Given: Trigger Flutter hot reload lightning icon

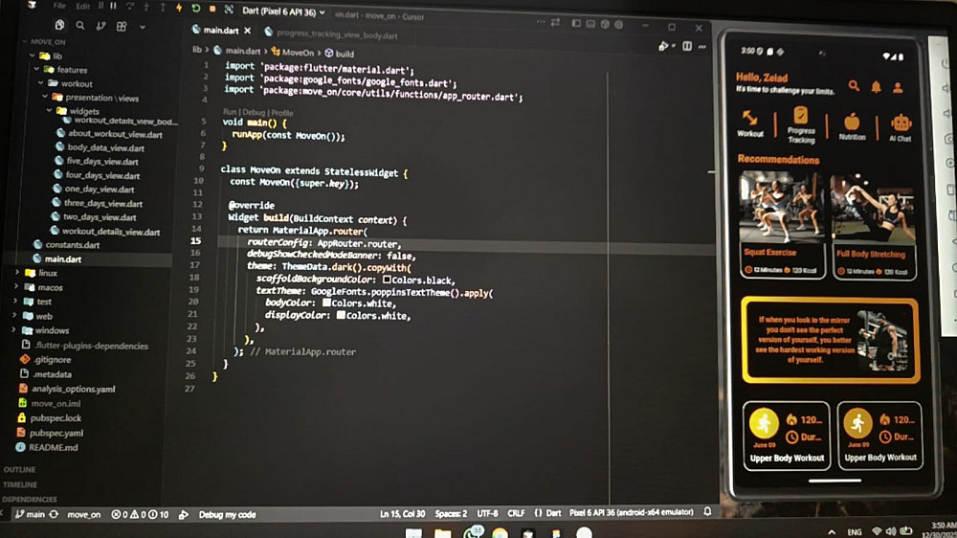Looking at the screenshot, I should pos(179,8).
